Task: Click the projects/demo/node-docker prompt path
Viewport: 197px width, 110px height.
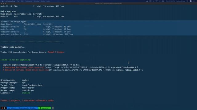Action: click(x=22, y=108)
